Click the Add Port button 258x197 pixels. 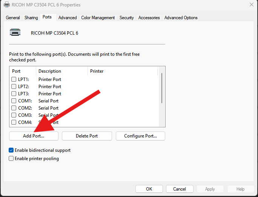point(34,136)
